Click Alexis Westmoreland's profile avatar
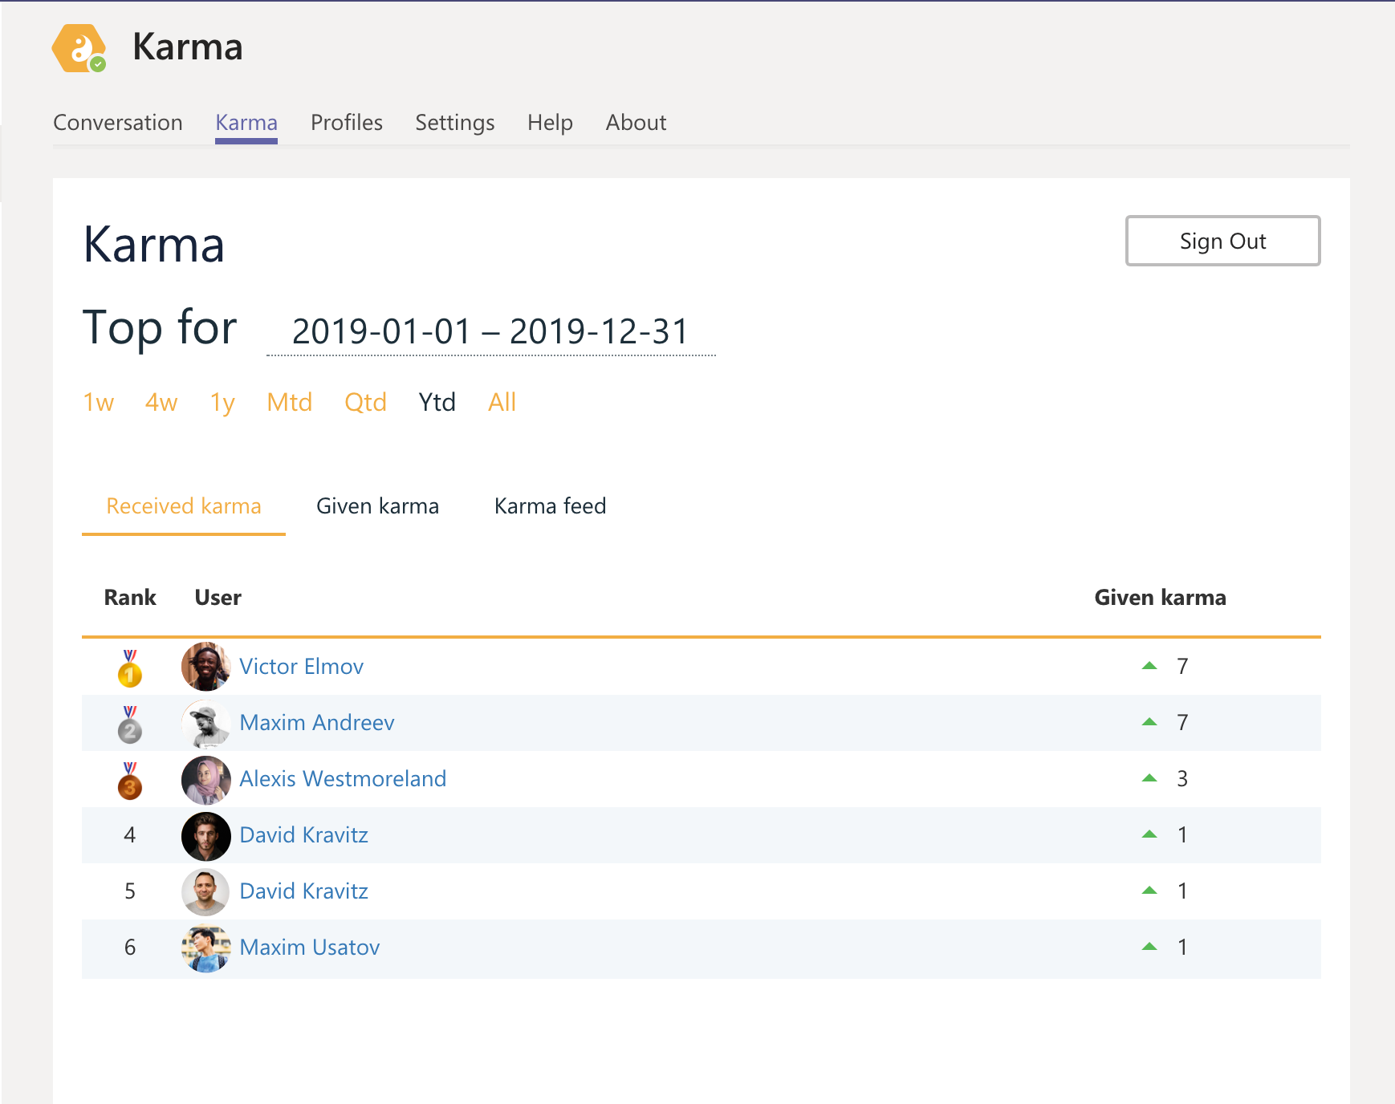The height and width of the screenshot is (1104, 1395). (205, 779)
